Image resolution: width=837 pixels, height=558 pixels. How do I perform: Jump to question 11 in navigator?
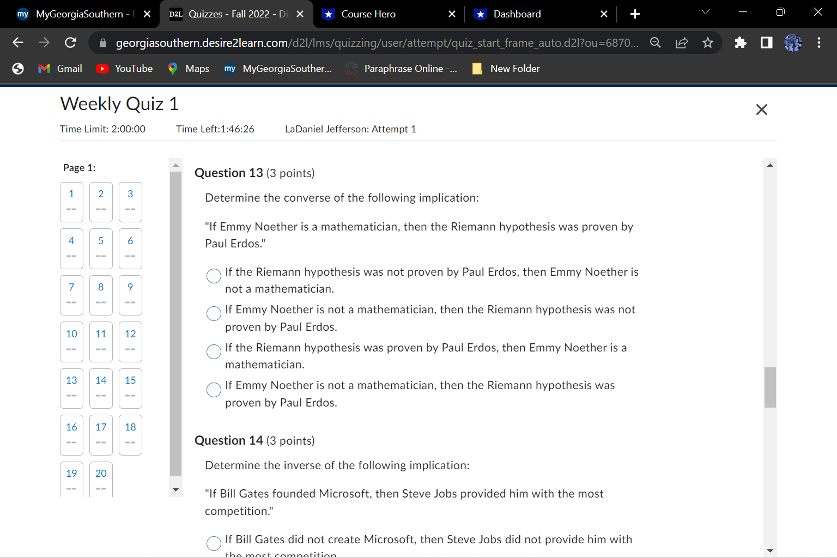[101, 342]
